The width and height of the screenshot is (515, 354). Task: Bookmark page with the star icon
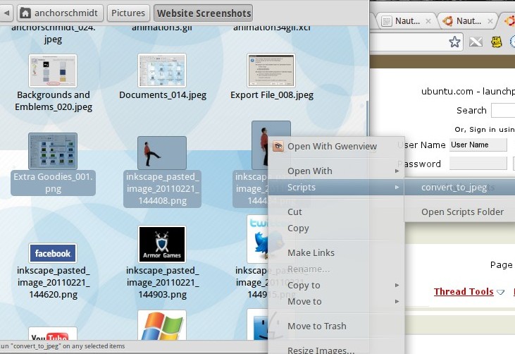click(454, 42)
